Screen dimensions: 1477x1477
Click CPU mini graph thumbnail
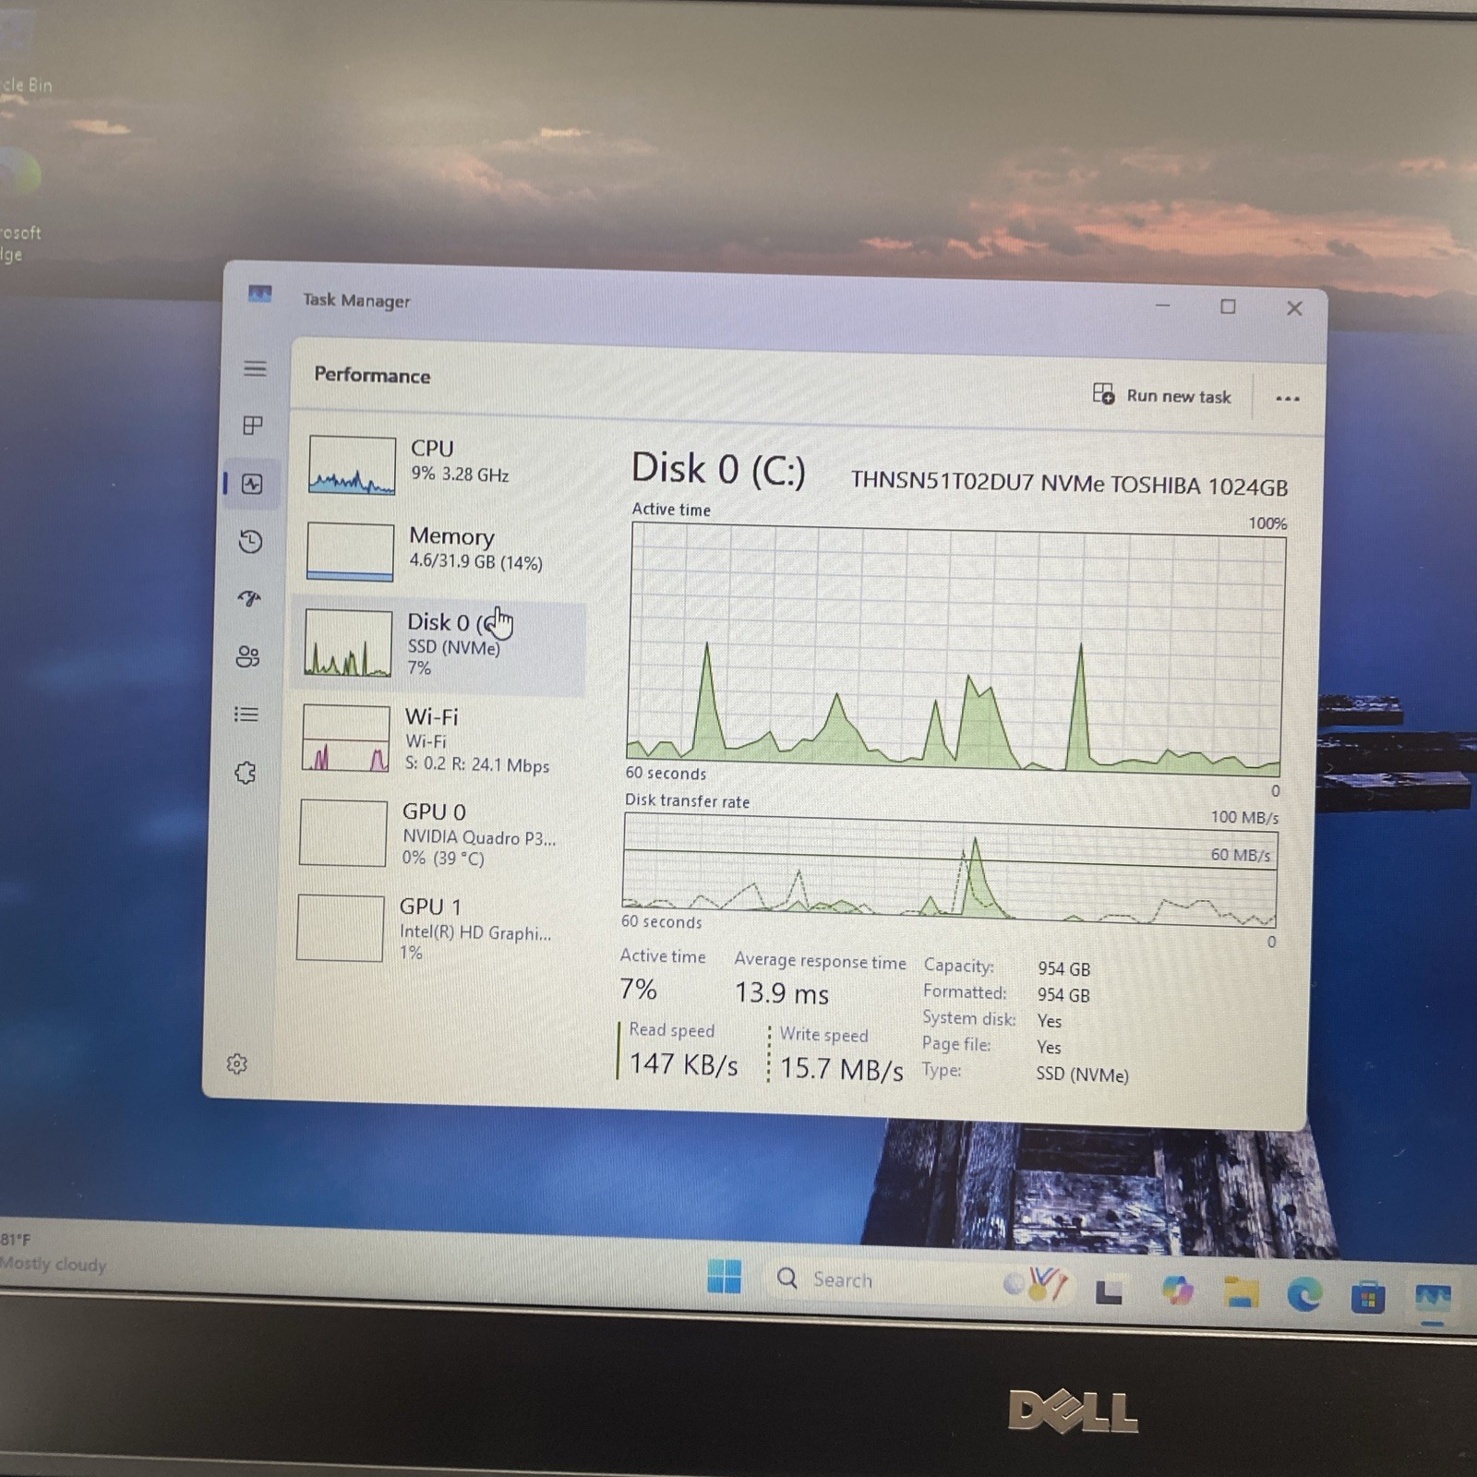click(x=352, y=465)
